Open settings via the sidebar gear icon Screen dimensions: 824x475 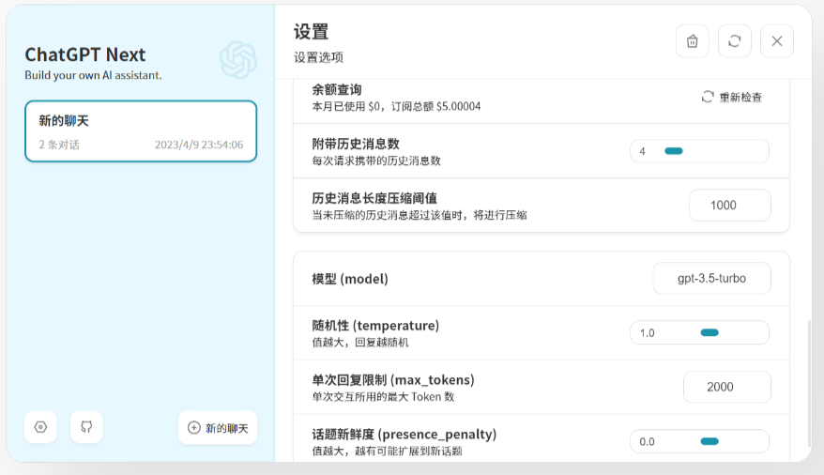tap(40, 427)
